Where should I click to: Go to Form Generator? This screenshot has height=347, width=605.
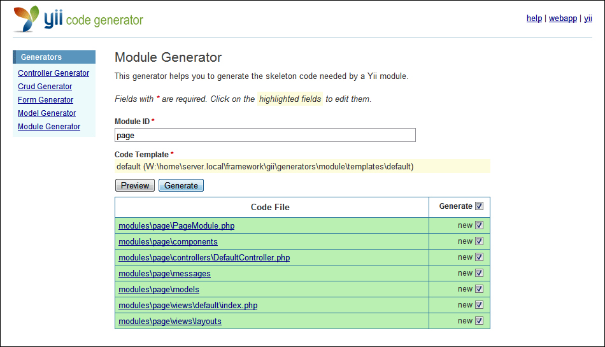[x=45, y=100]
